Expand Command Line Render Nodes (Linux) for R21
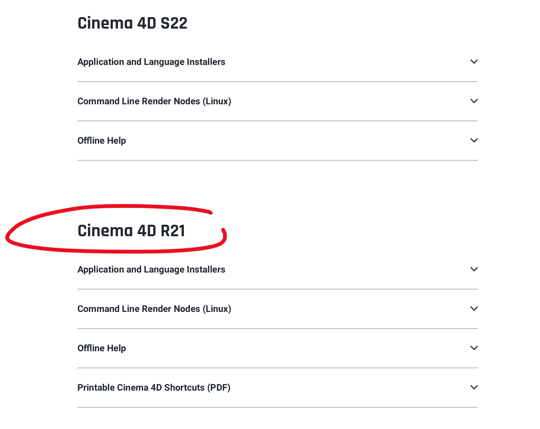 [x=154, y=309]
